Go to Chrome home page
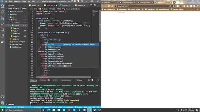200x112 pixels. (x=112, y=6)
